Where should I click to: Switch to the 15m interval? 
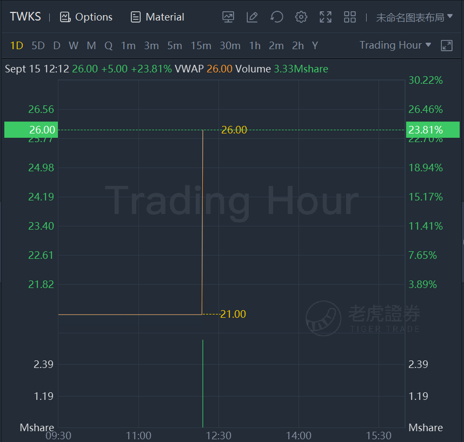(x=201, y=46)
